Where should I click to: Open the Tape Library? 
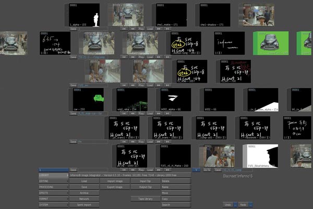[x=145, y=199]
